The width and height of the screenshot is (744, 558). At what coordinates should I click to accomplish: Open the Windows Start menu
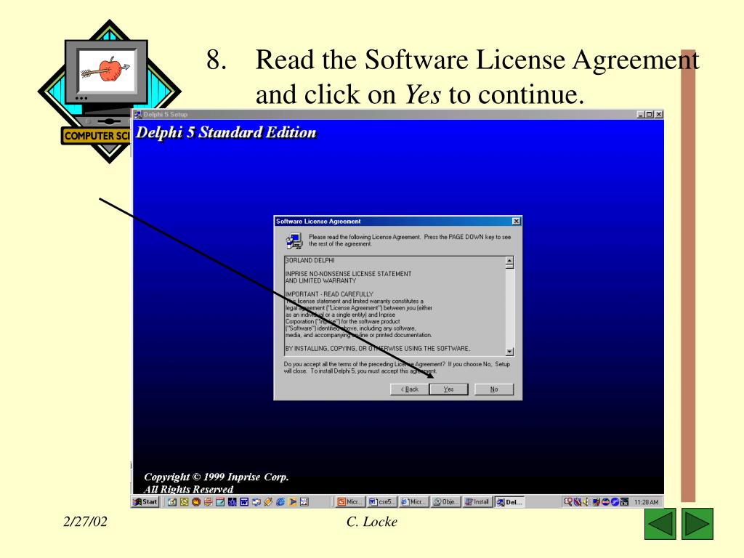coord(145,501)
